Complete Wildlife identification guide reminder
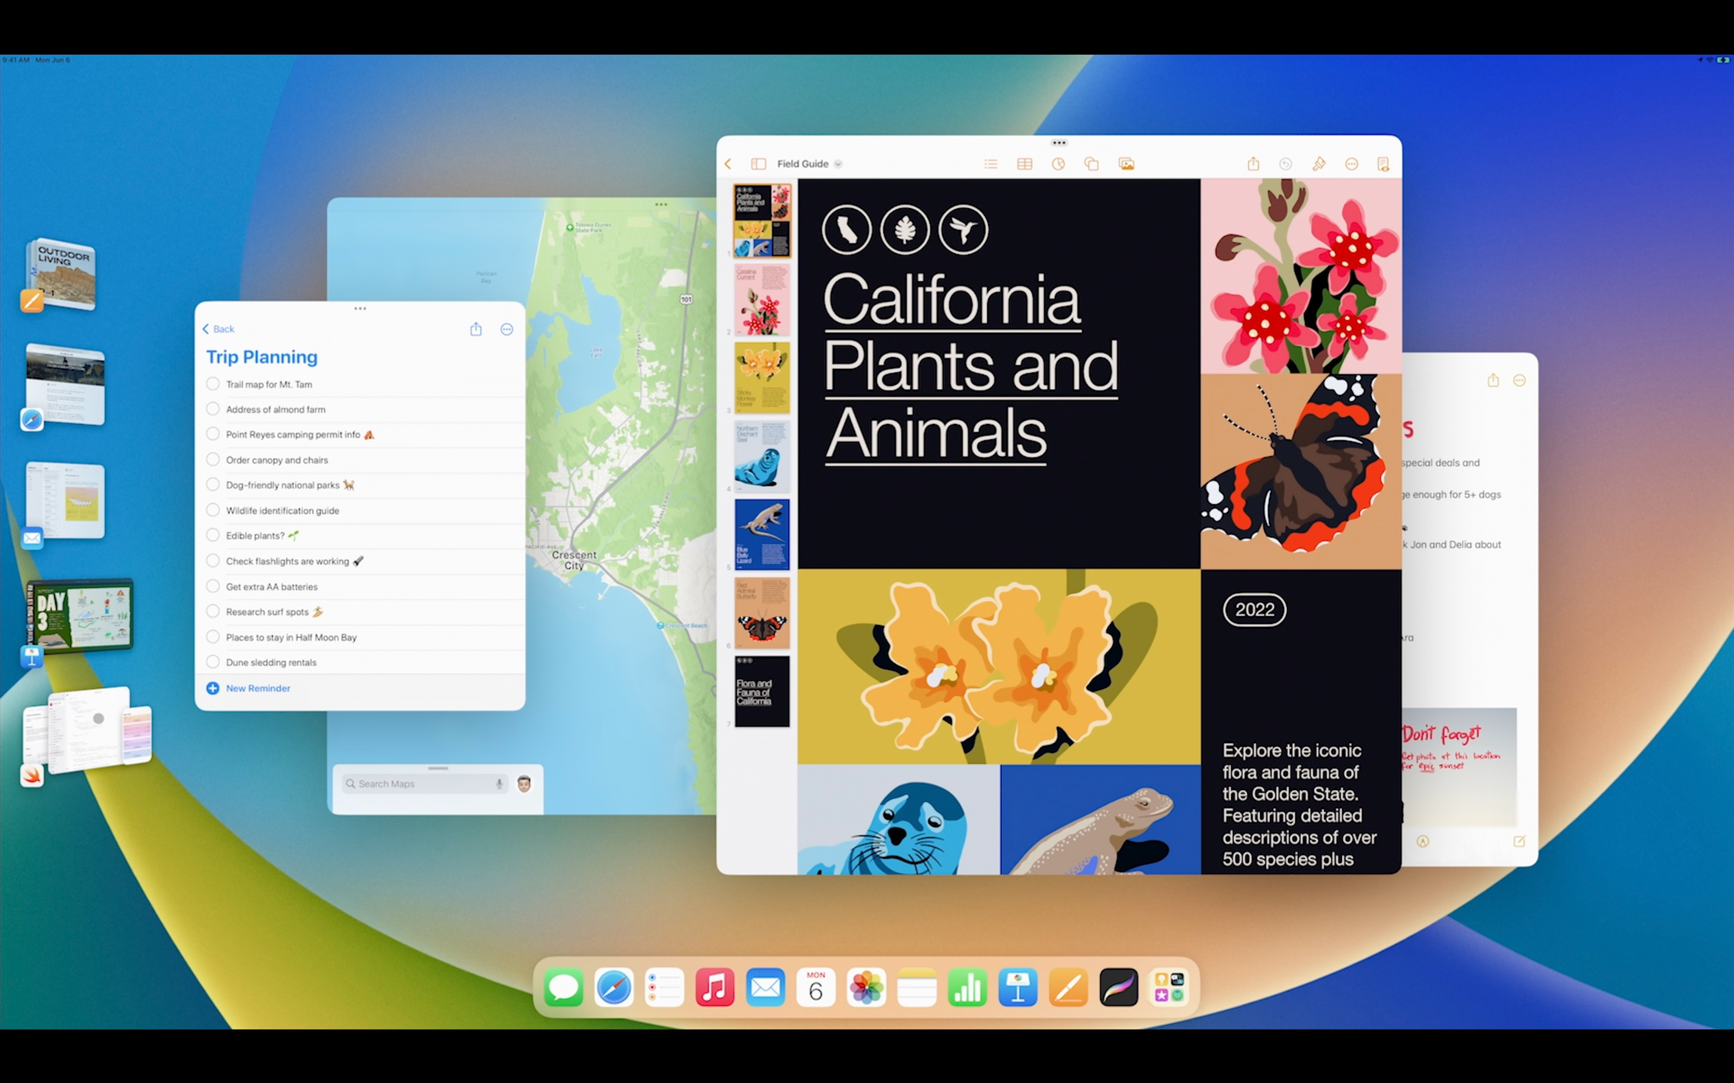This screenshot has width=1734, height=1083. [x=213, y=510]
